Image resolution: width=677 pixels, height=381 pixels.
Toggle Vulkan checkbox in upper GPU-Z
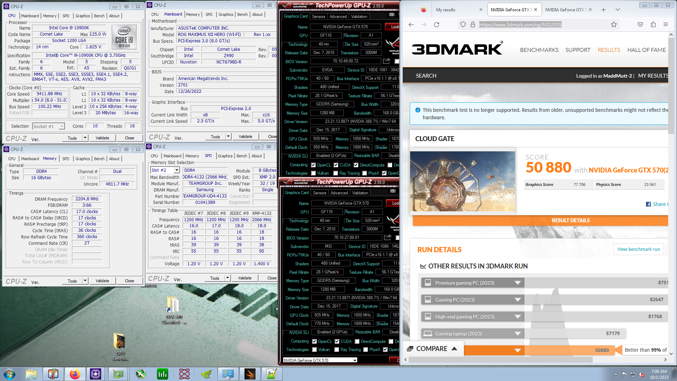point(313,173)
